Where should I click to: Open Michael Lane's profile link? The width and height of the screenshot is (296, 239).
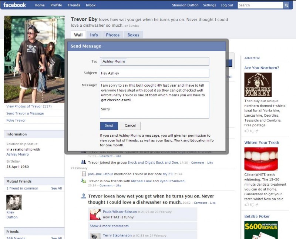141,181
